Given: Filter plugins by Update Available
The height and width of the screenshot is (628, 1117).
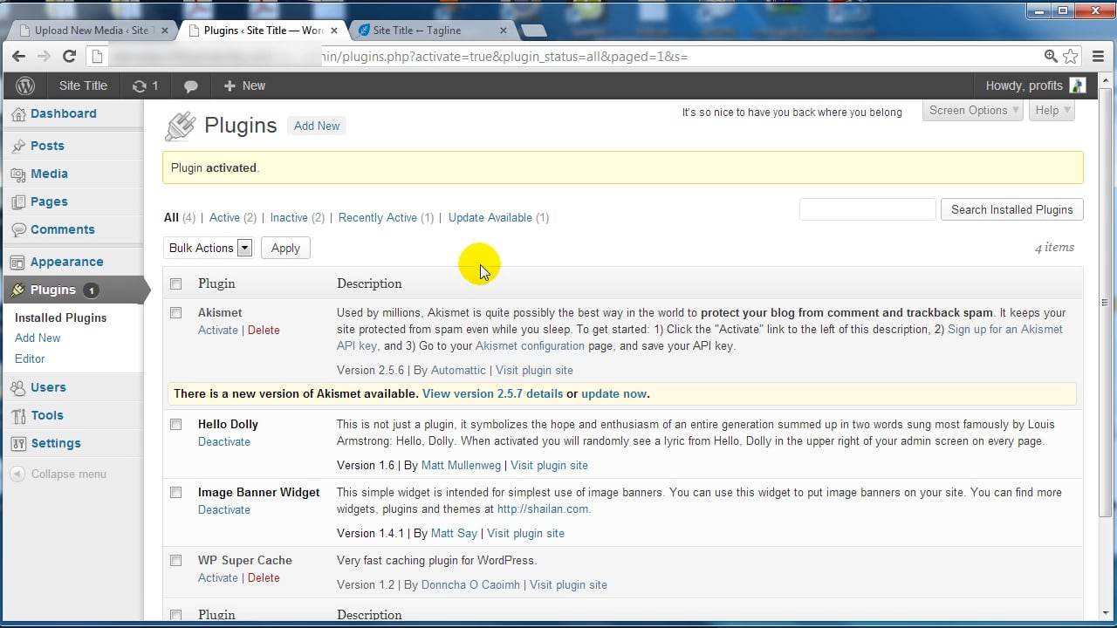Looking at the screenshot, I should (490, 217).
